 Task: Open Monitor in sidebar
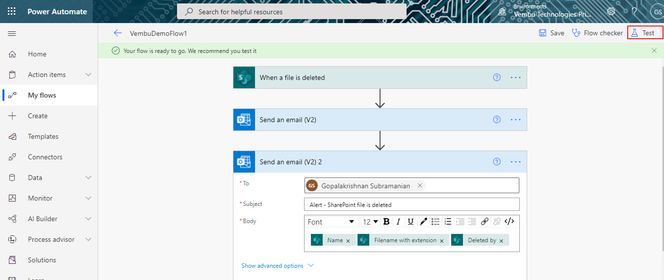(x=40, y=198)
